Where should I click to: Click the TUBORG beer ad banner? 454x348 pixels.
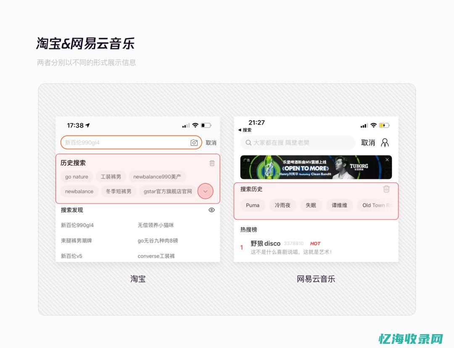click(x=315, y=167)
